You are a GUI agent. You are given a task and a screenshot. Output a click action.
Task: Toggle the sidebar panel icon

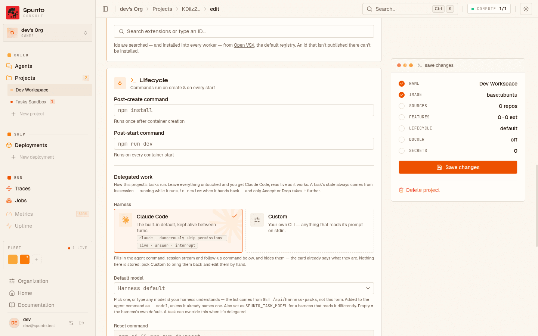105,9
